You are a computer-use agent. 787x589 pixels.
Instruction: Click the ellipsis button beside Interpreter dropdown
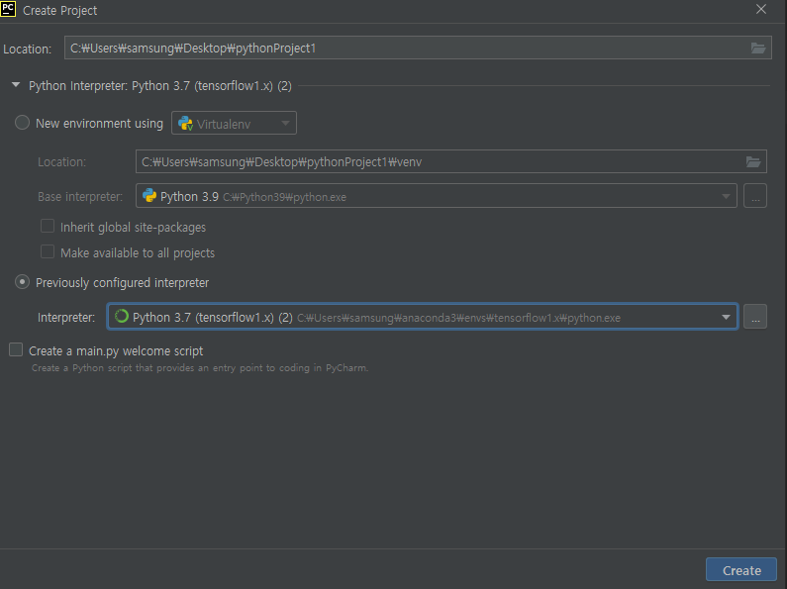[x=755, y=317]
